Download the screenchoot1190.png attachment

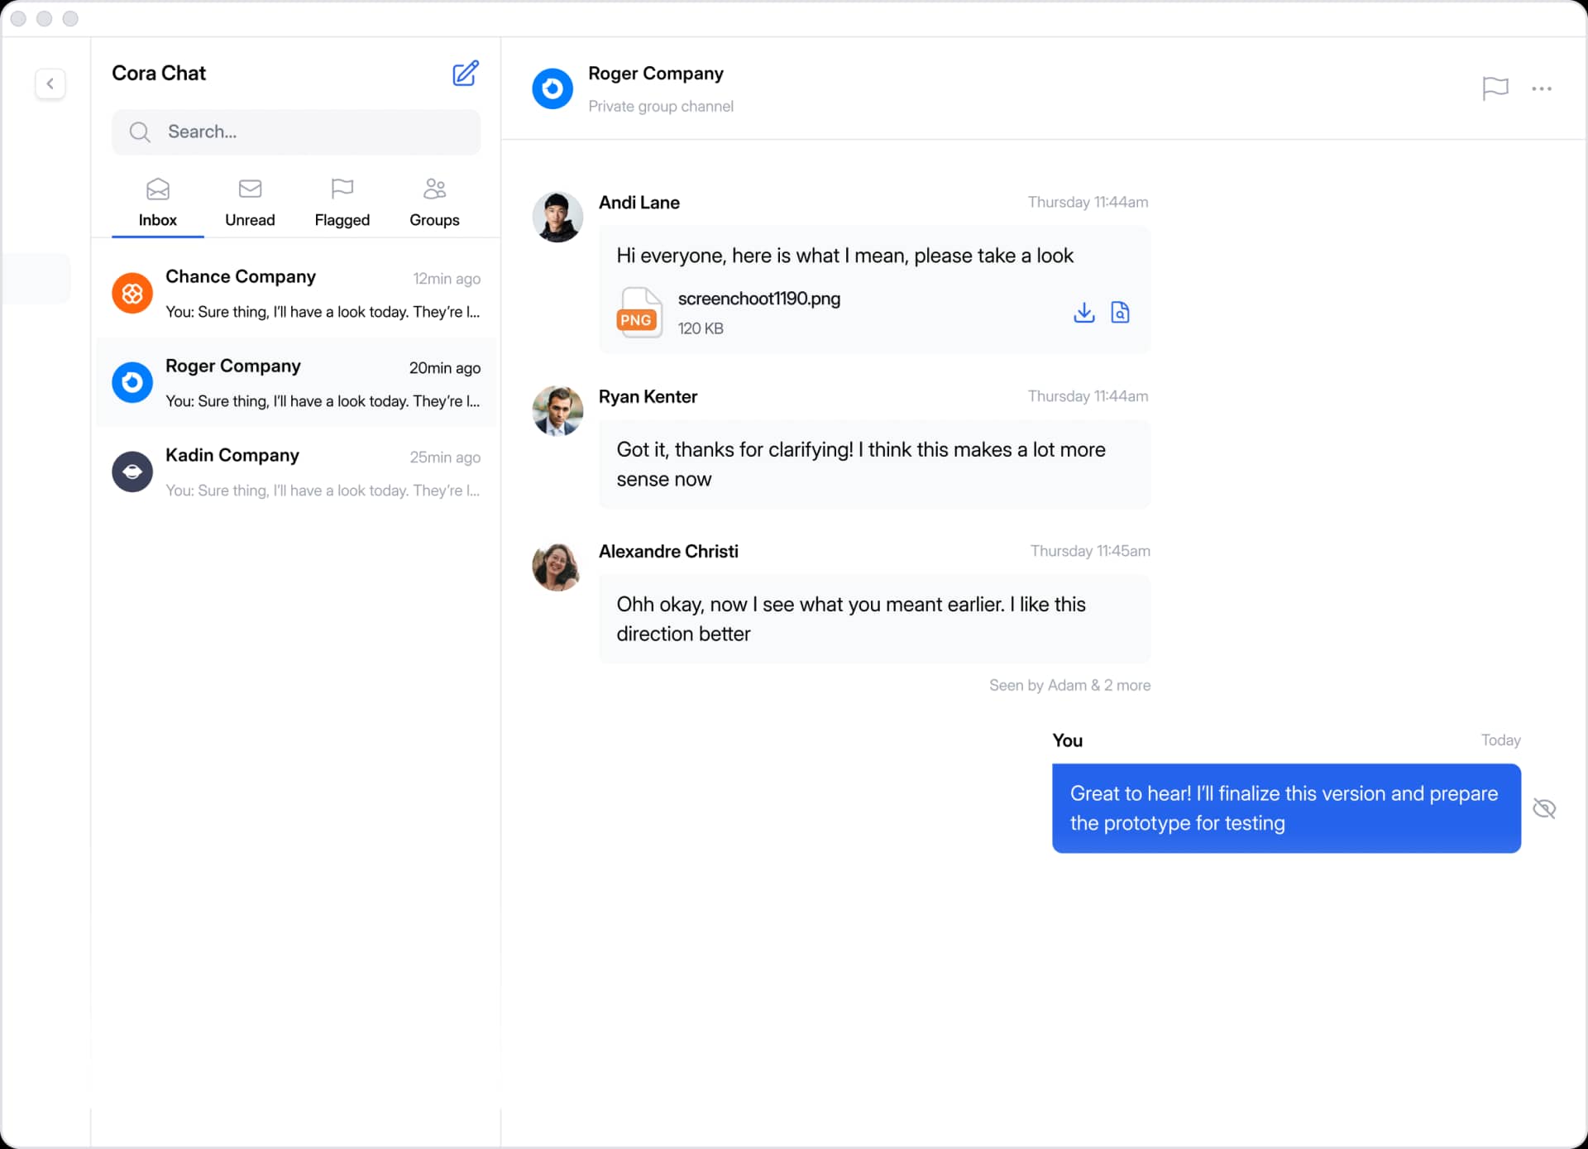pos(1083,313)
